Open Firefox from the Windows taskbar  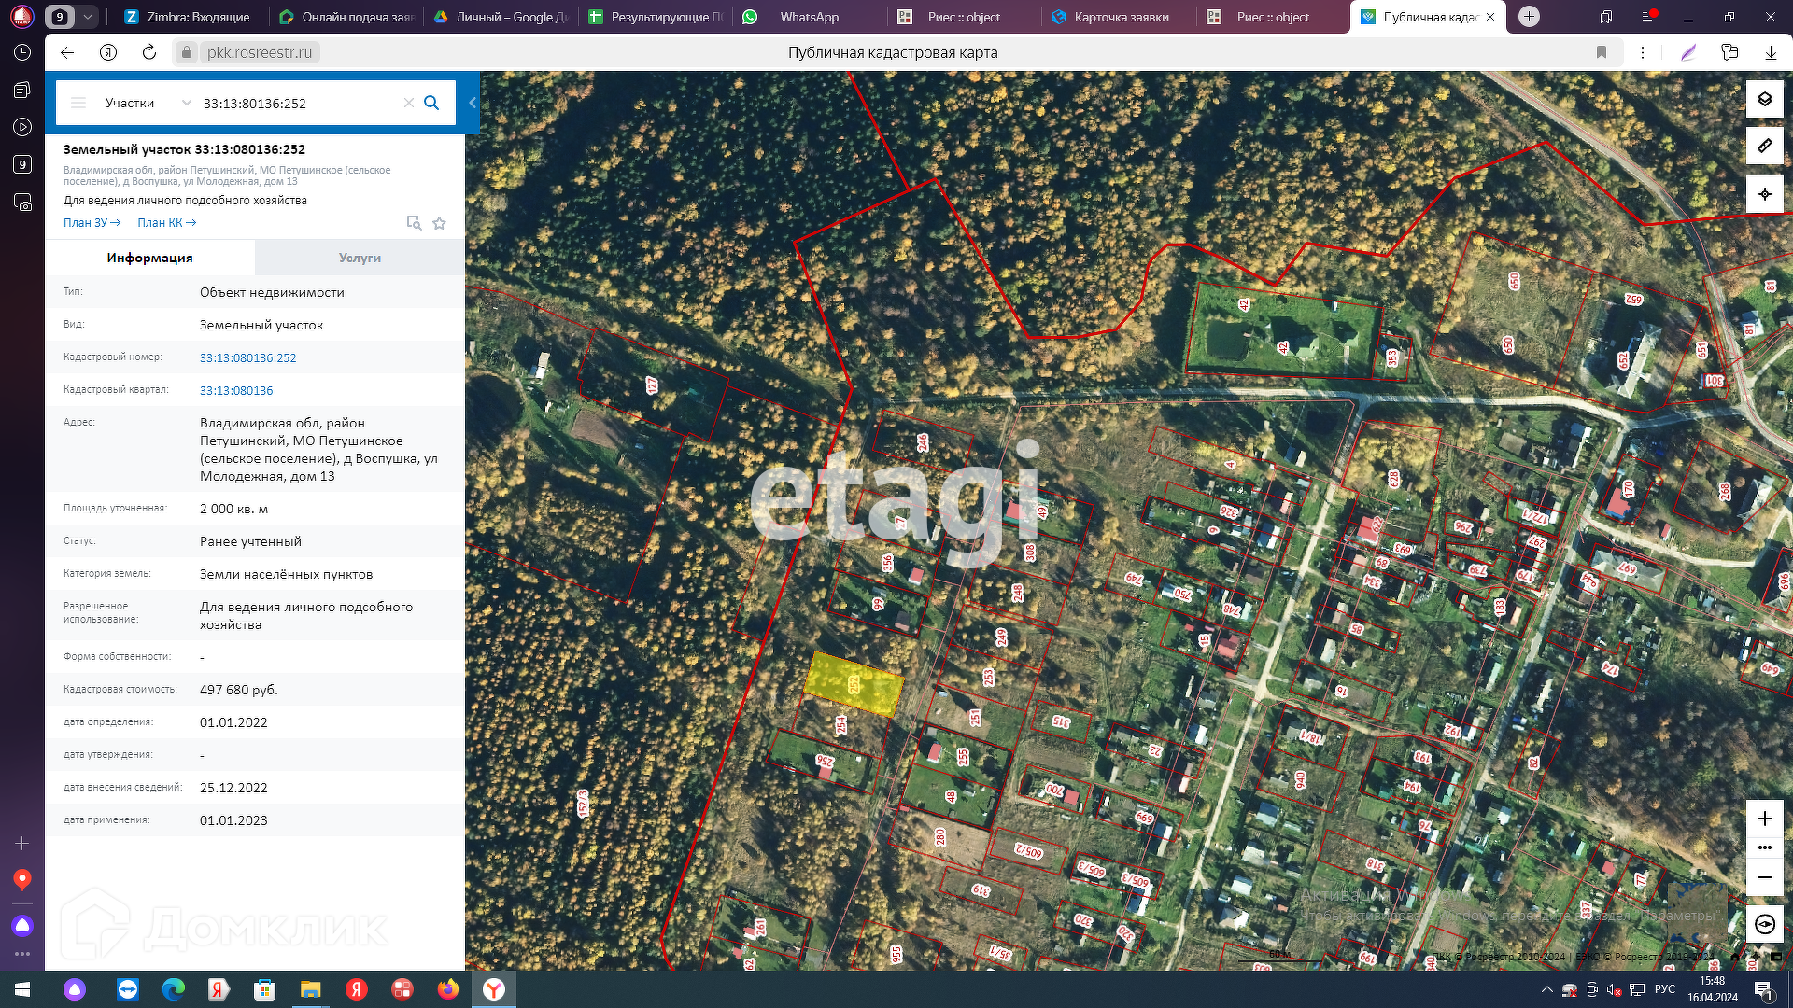click(x=448, y=989)
